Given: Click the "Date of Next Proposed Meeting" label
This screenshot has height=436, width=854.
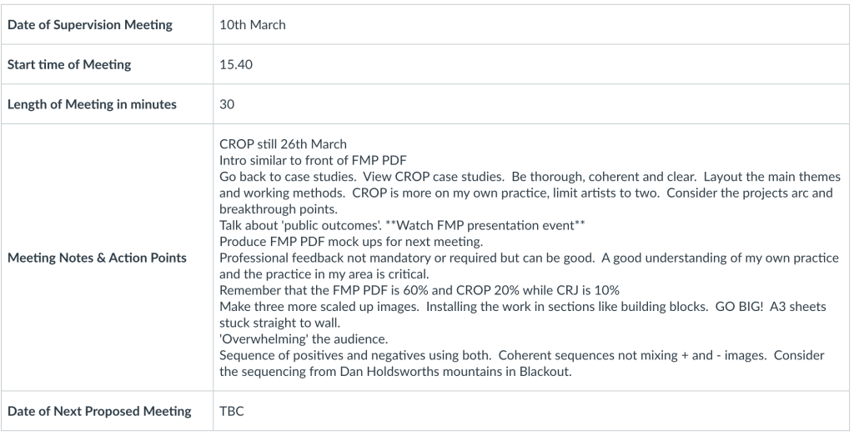Looking at the screenshot, I should point(99,411).
